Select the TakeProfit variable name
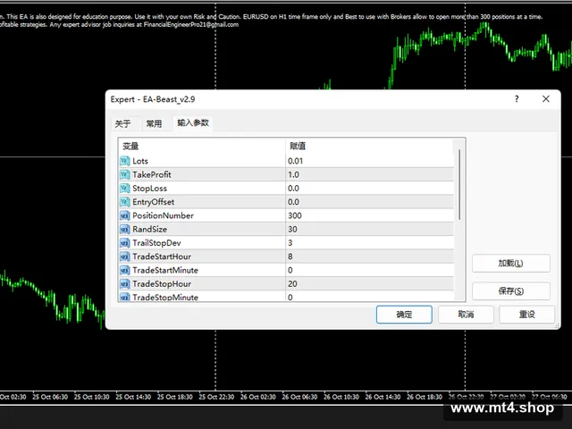Image resolution: width=572 pixels, height=429 pixels. click(152, 174)
